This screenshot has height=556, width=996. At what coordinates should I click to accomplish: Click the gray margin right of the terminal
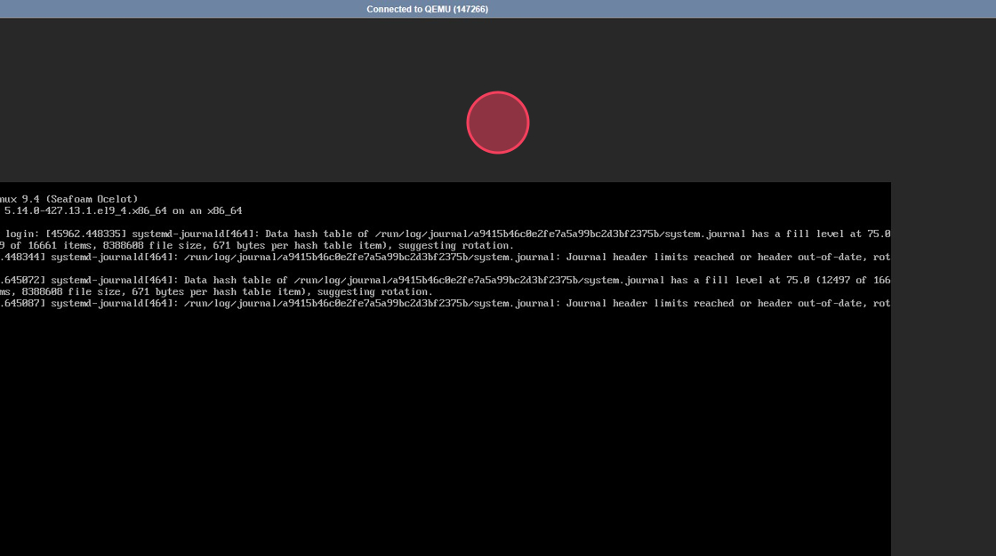point(943,355)
